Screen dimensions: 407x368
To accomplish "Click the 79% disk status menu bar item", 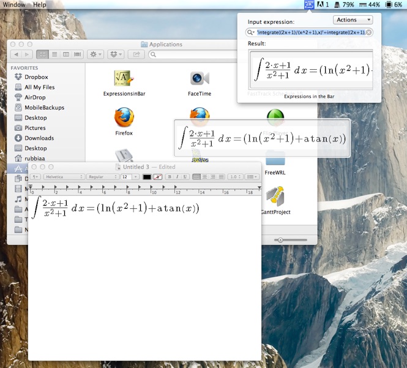I will coord(344,4).
